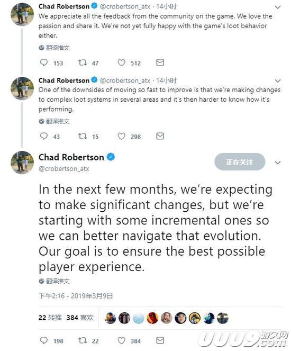
Task: Click Chad Robertson's avatar on main tweet
Action: pos(22,163)
